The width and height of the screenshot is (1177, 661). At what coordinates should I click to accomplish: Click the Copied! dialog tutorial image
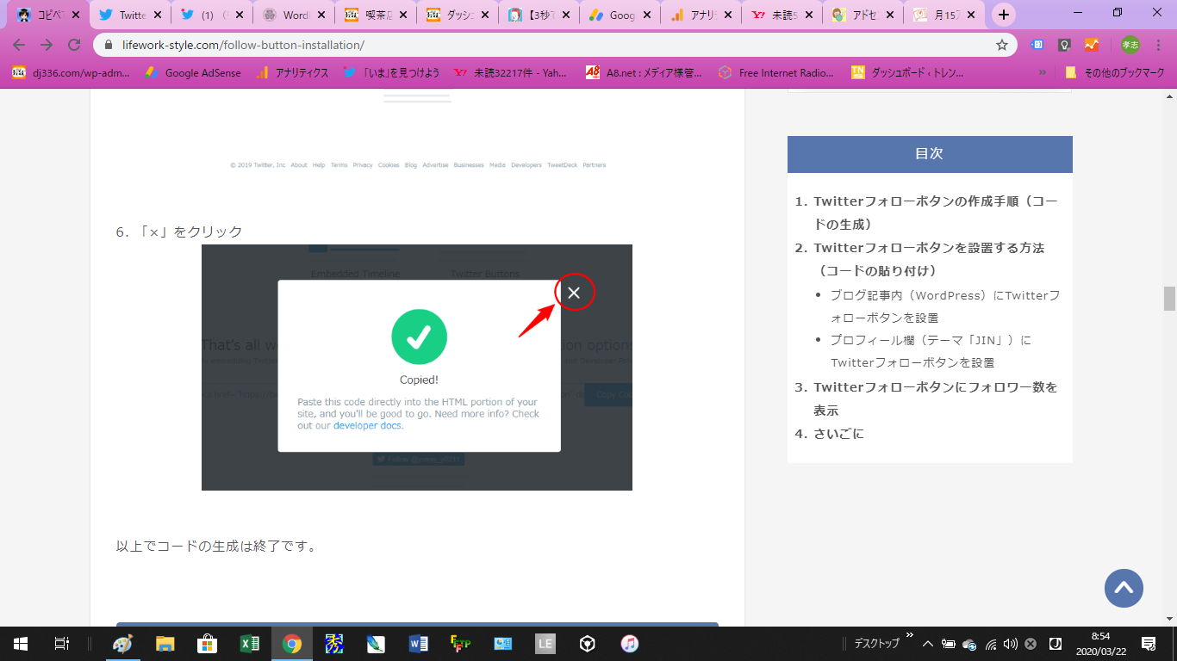417,368
